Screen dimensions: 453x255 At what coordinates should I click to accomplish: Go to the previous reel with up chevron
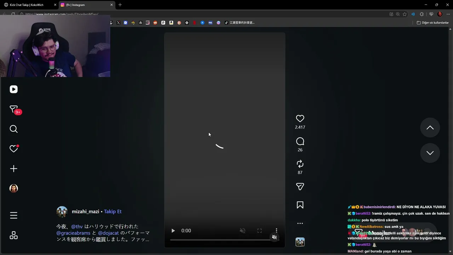(x=430, y=127)
